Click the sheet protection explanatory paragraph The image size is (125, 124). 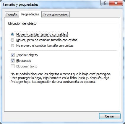point(61,78)
